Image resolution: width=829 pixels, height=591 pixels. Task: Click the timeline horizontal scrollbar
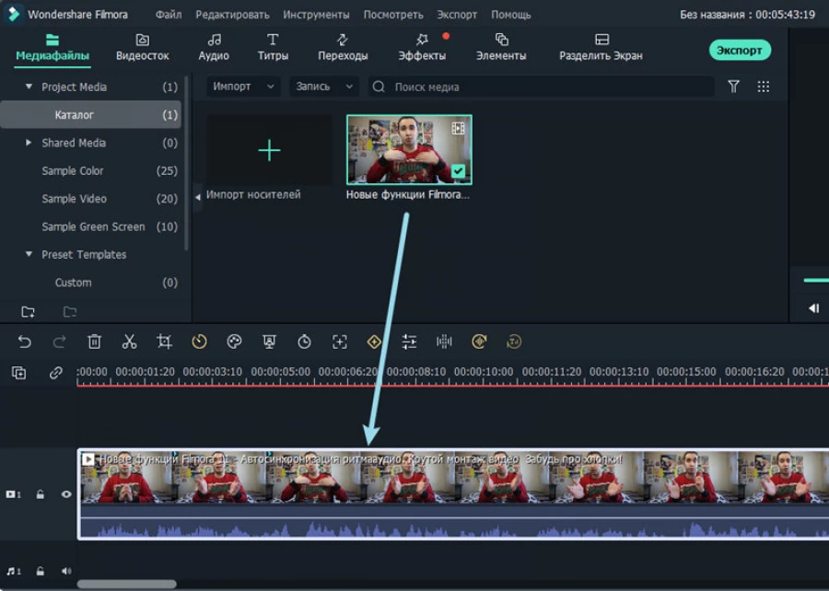point(126,584)
